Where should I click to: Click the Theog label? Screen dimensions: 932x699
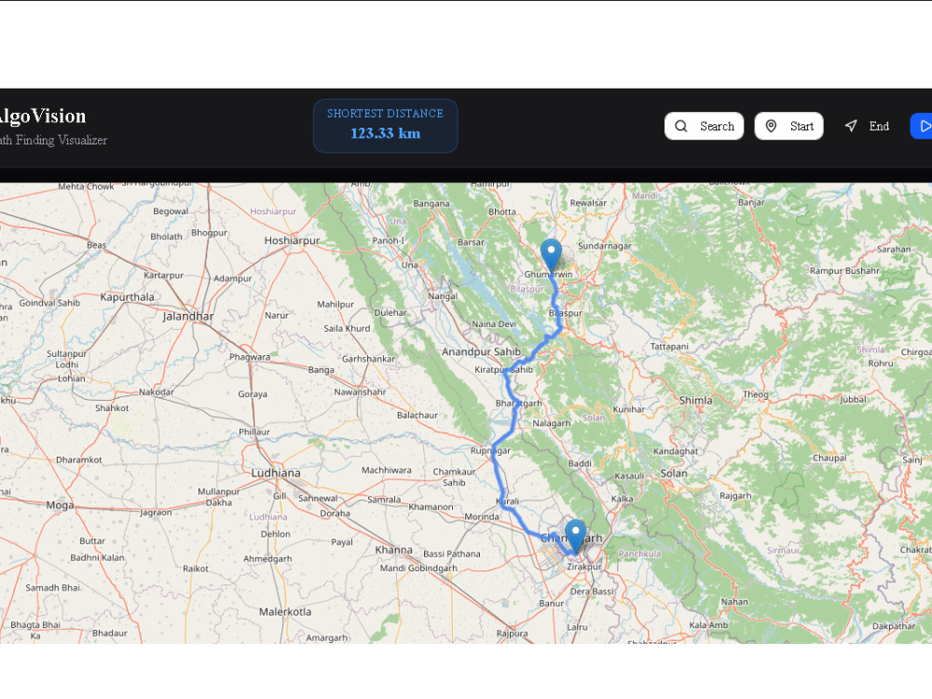(x=756, y=394)
